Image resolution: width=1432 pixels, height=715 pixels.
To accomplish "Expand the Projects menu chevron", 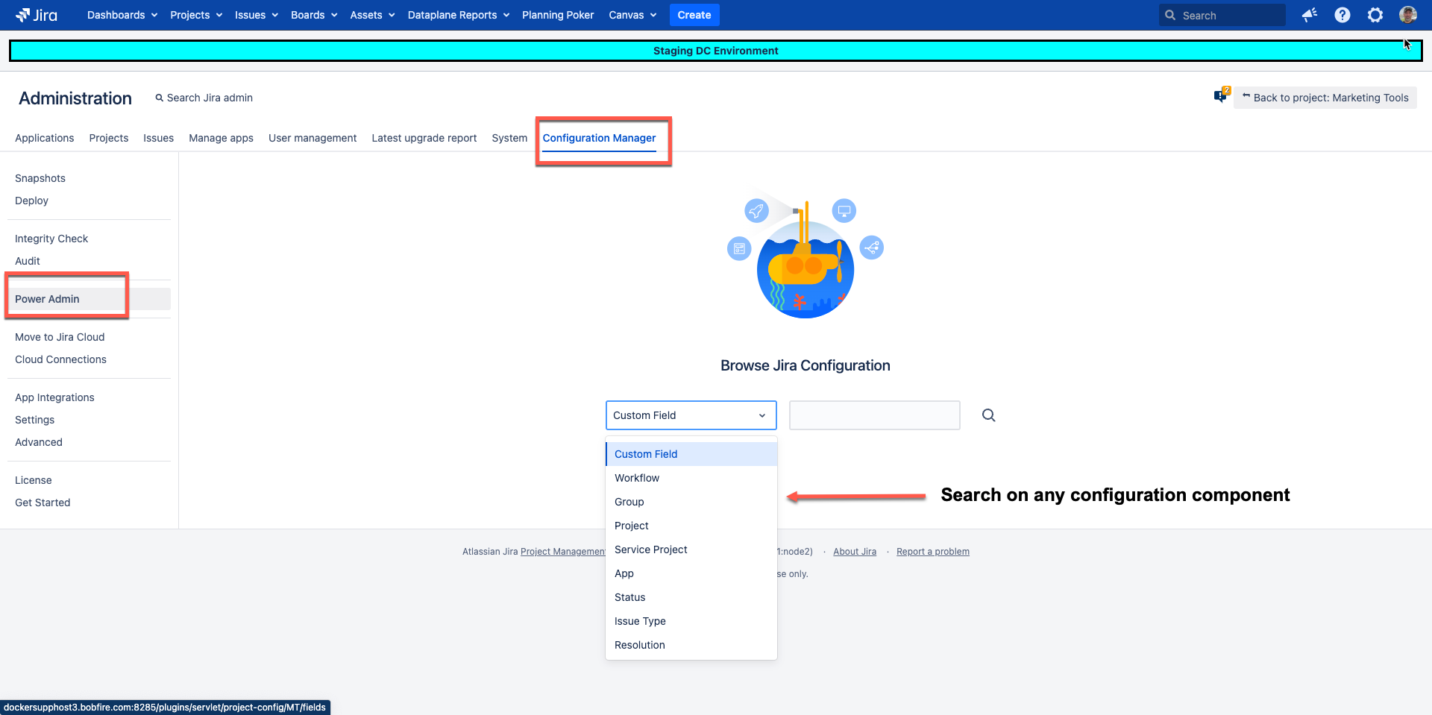I will (219, 15).
